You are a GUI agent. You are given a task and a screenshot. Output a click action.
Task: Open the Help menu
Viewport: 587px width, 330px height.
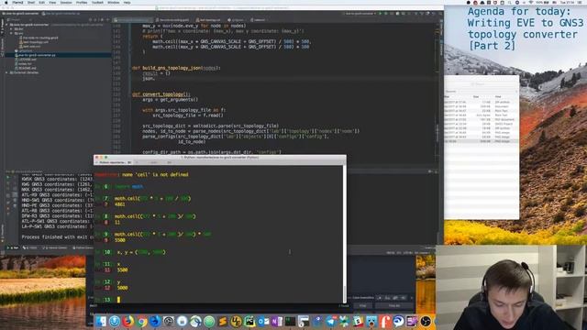[127, 2]
